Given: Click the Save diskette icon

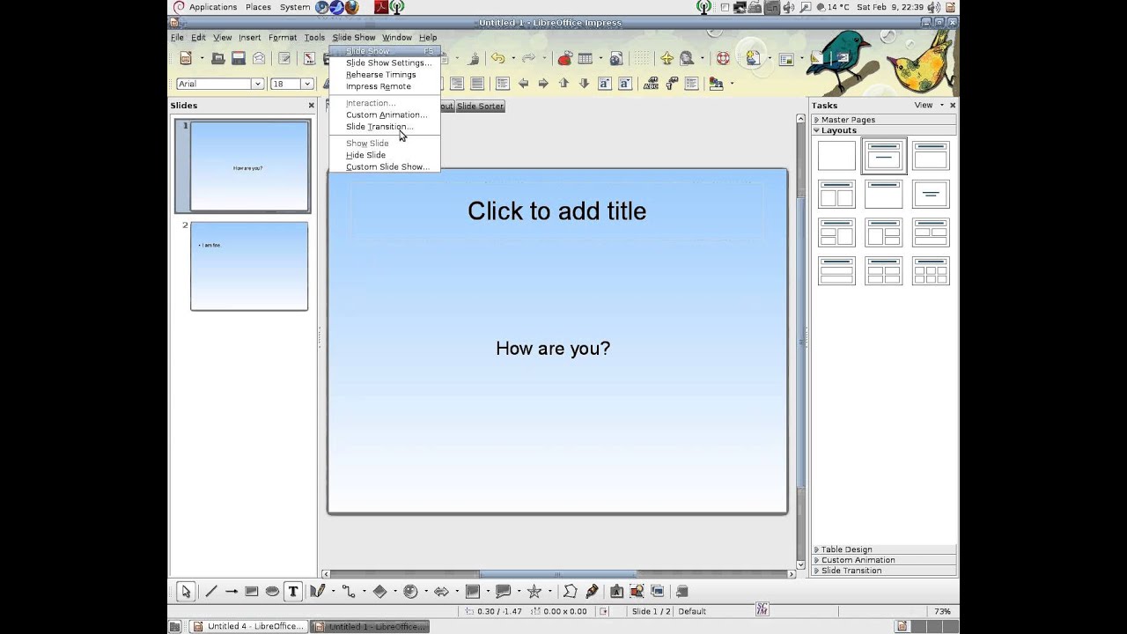Looking at the screenshot, I should pyautogui.click(x=239, y=59).
